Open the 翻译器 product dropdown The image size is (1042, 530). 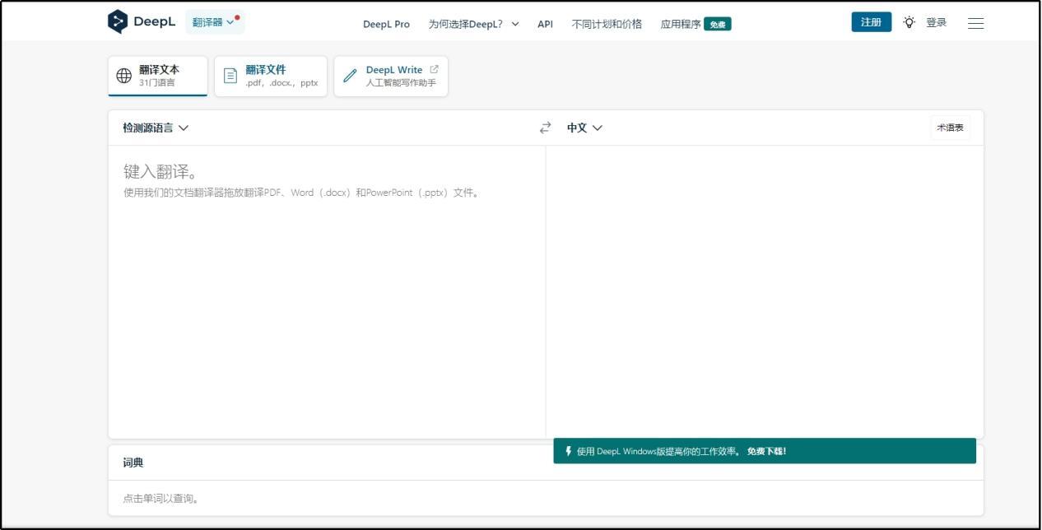pyautogui.click(x=215, y=22)
